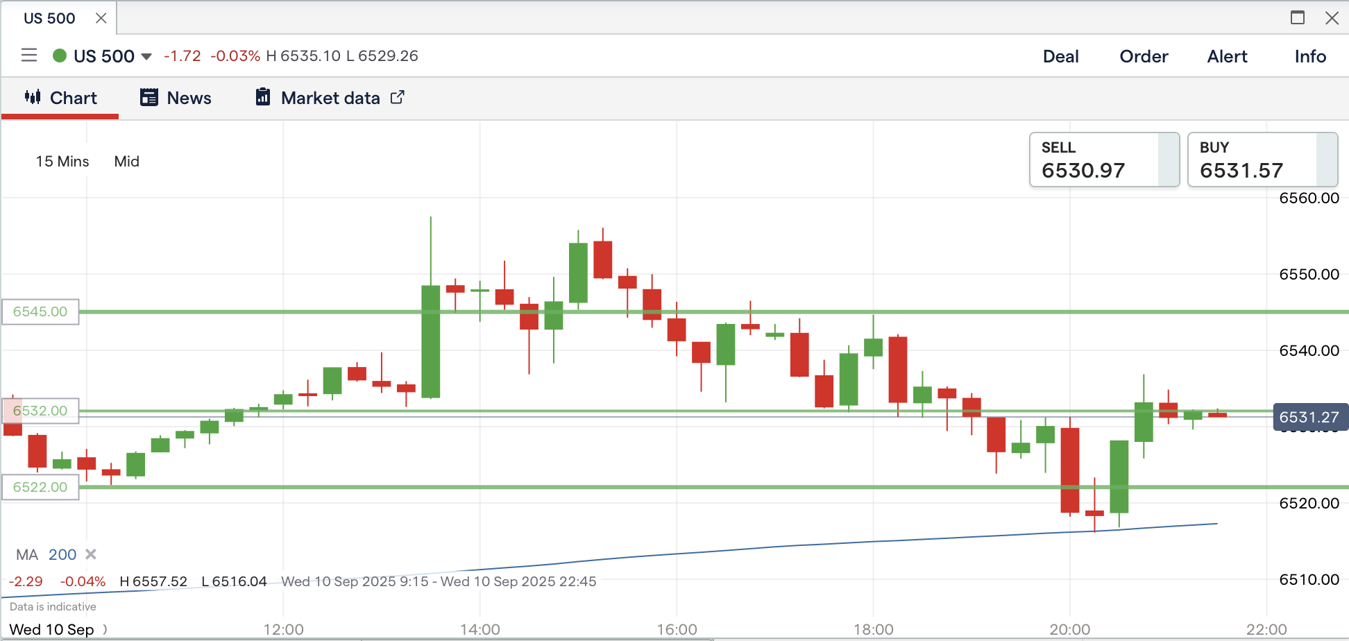Remove the MA 200 indicator
The height and width of the screenshot is (641, 1349).
pyautogui.click(x=91, y=554)
